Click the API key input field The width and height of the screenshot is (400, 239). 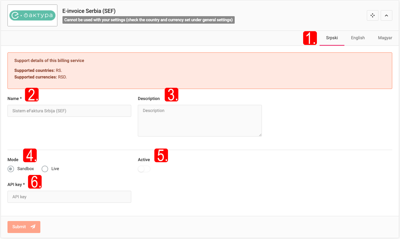tap(69, 197)
